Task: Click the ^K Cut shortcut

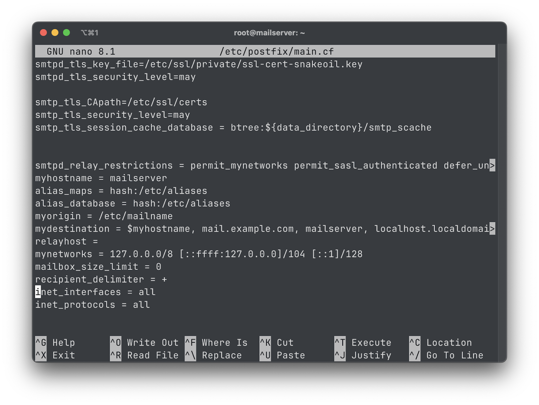Action: (x=277, y=343)
